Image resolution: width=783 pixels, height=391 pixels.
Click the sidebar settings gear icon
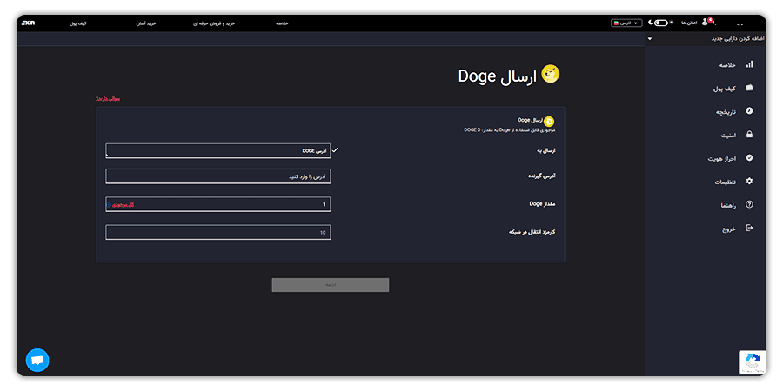click(749, 181)
